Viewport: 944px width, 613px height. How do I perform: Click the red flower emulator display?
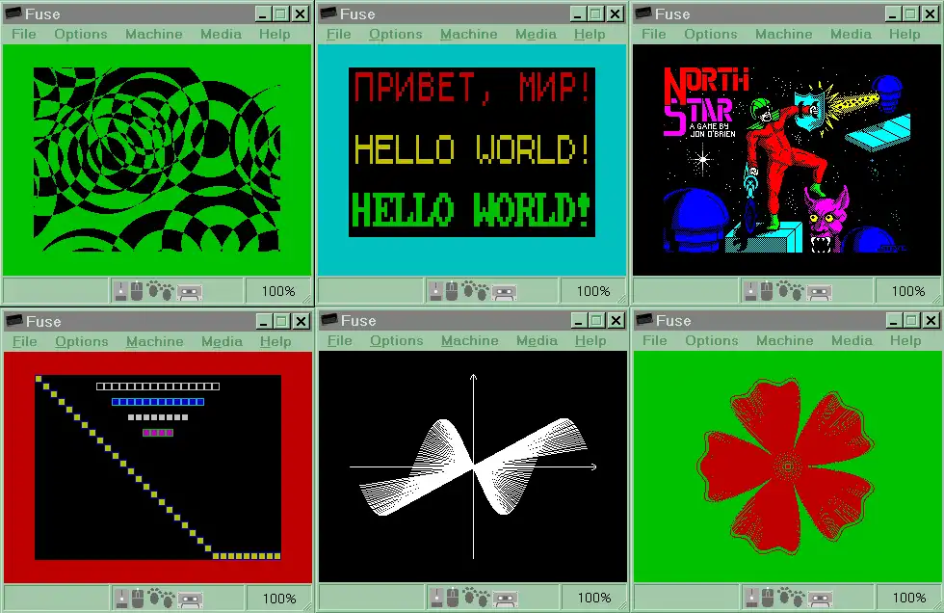(787, 466)
